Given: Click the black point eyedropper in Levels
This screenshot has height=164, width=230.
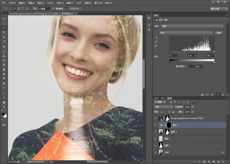Looking at the screenshot, I should 156,38.
